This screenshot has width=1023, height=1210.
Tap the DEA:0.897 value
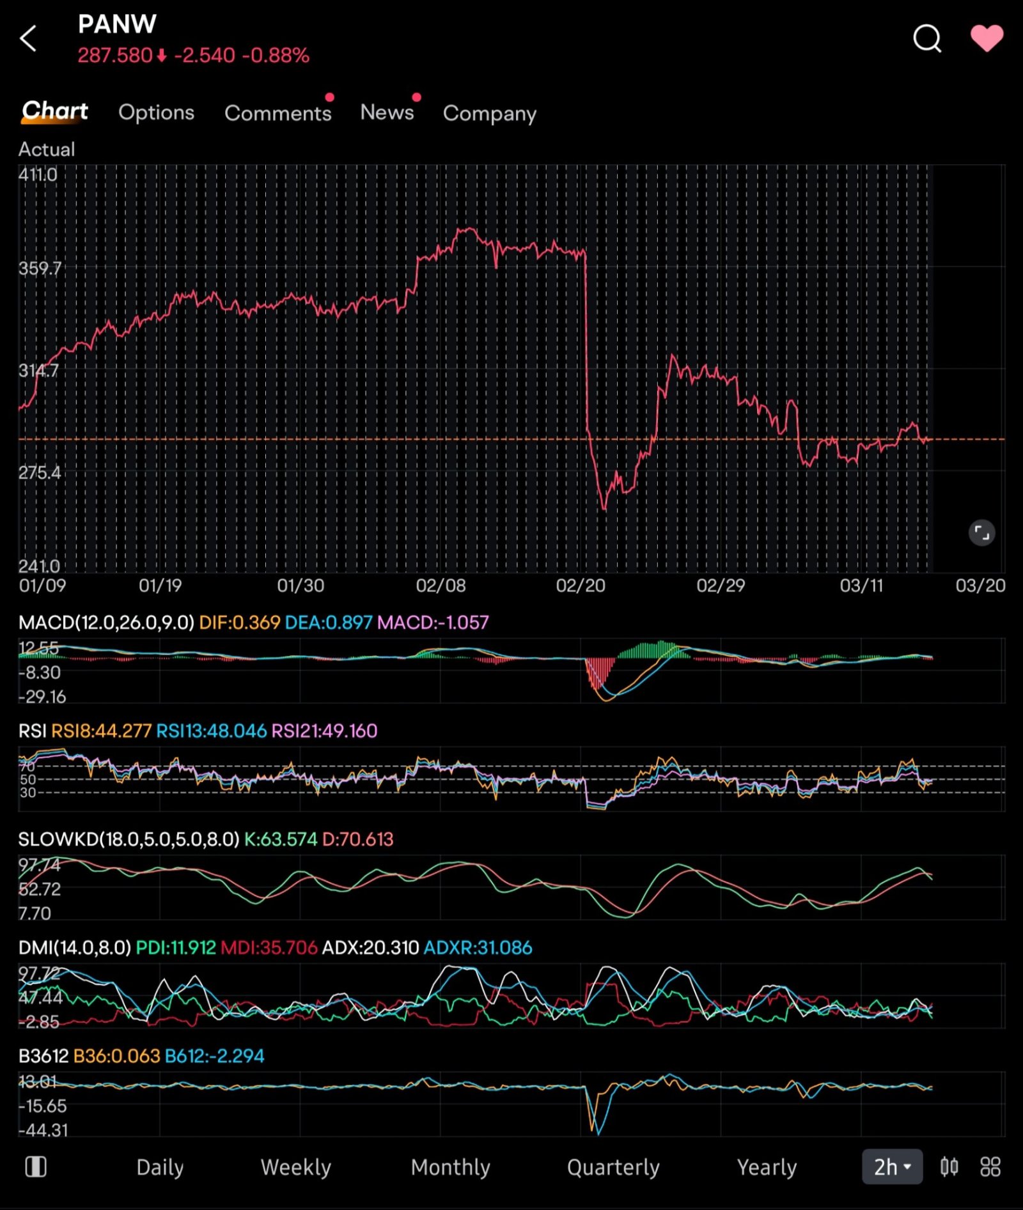coord(329,623)
